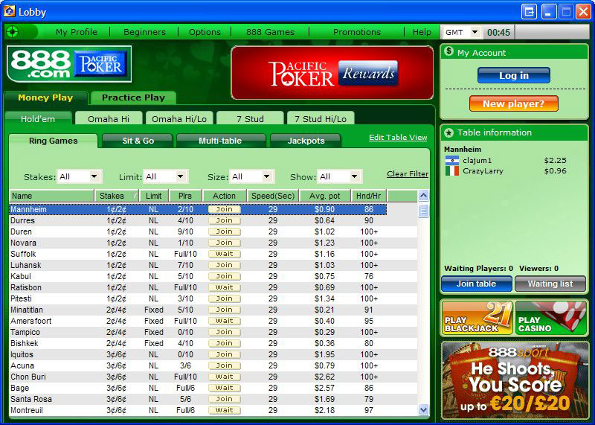Viewport: 595px width, 425px height.
Task: Click the green target icon in menu bar
Action: (12, 31)
